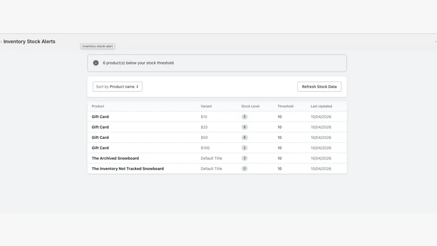Click Default Title for Inventory Not Tracked Snowboard

coord(211,169)
